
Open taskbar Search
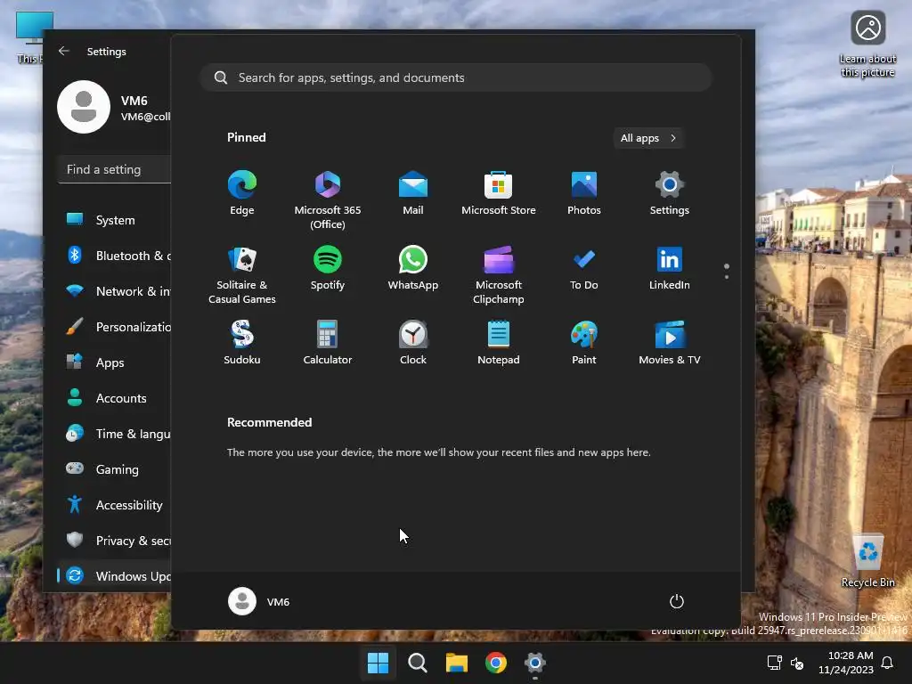(x=417, y=663)
